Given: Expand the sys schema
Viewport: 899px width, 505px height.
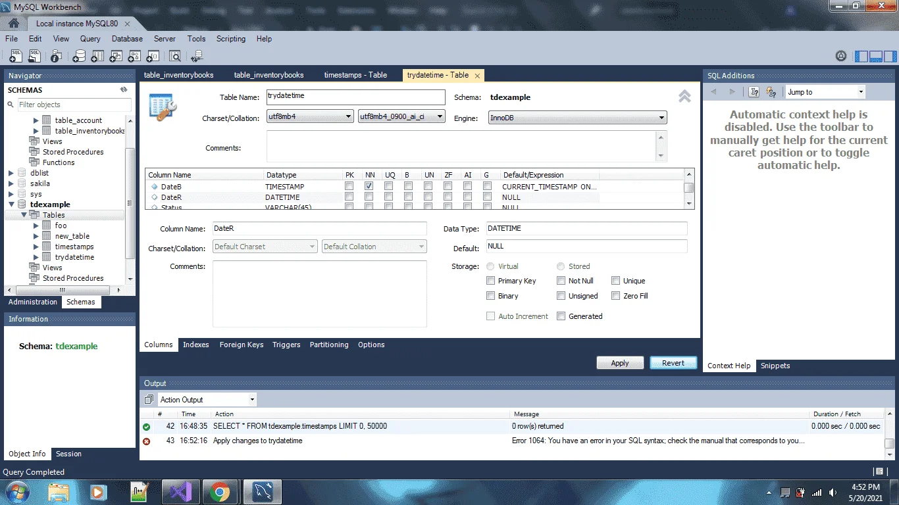Looking at the screenshot, I should point(11,195).
